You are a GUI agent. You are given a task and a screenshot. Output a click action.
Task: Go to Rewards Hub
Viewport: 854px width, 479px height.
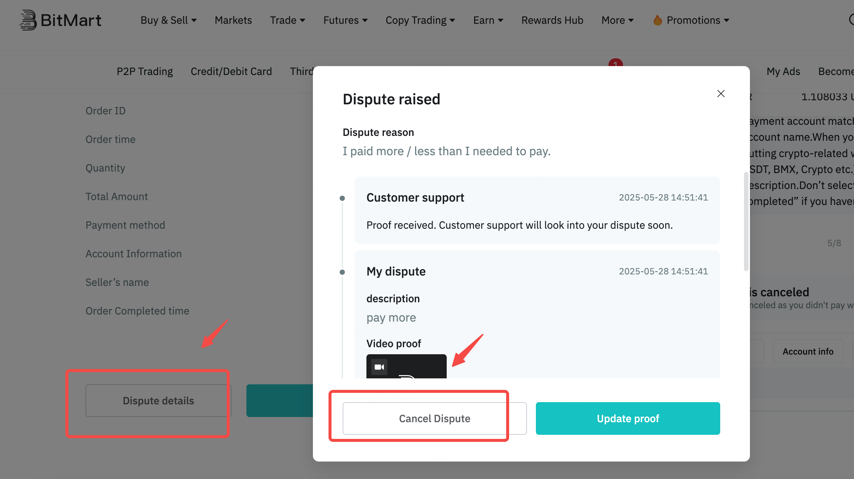pos(552,20)
